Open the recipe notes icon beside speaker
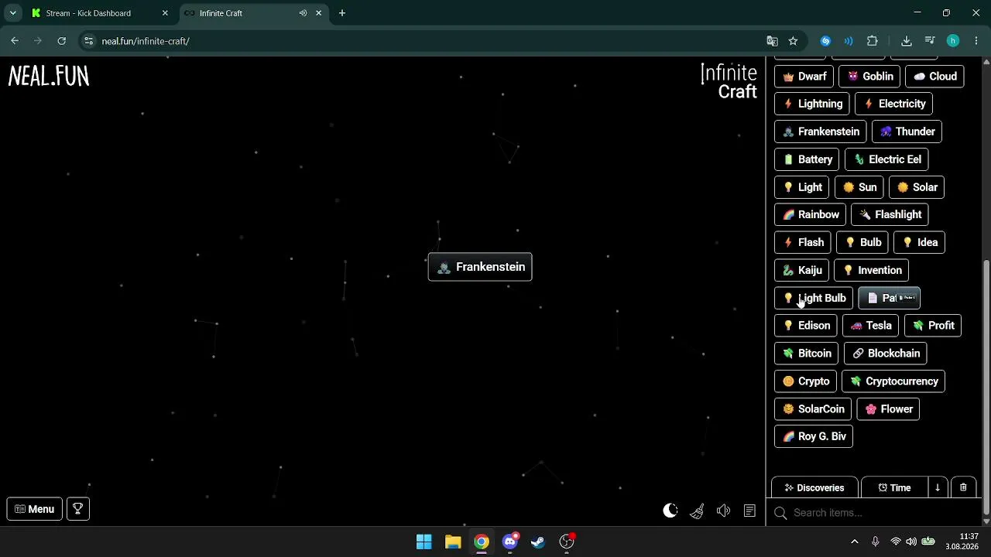 click(749, 511)
